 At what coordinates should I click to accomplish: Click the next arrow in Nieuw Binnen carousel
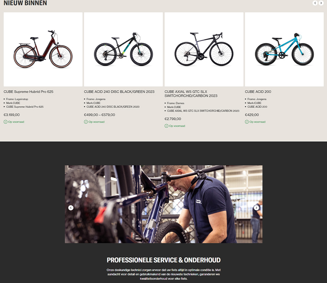pyautogui.click(x=321, y=3)
